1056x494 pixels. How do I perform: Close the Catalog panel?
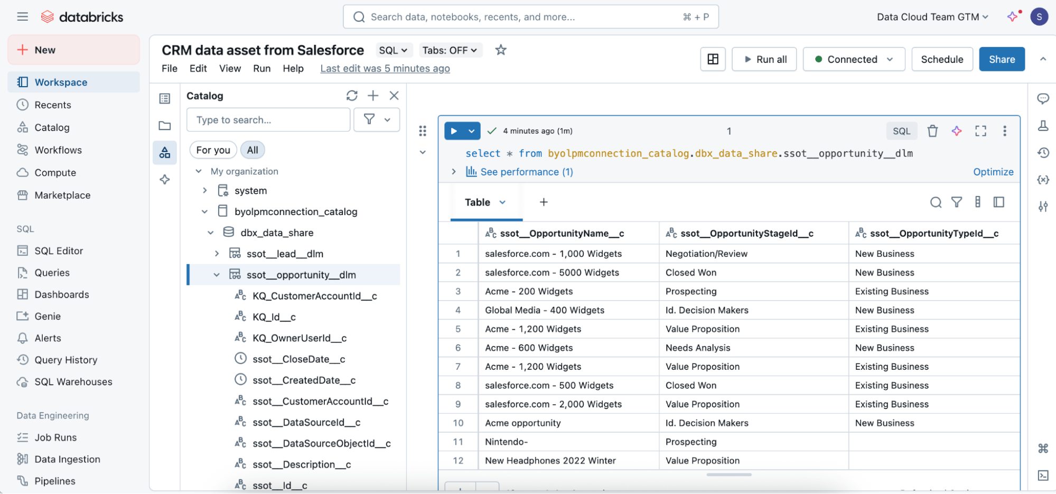pyautogui.click(x=394, y=96)
